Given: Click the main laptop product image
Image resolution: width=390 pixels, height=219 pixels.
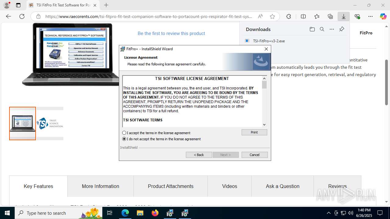Looking at the screenshot, I should [x=71, y=54].
